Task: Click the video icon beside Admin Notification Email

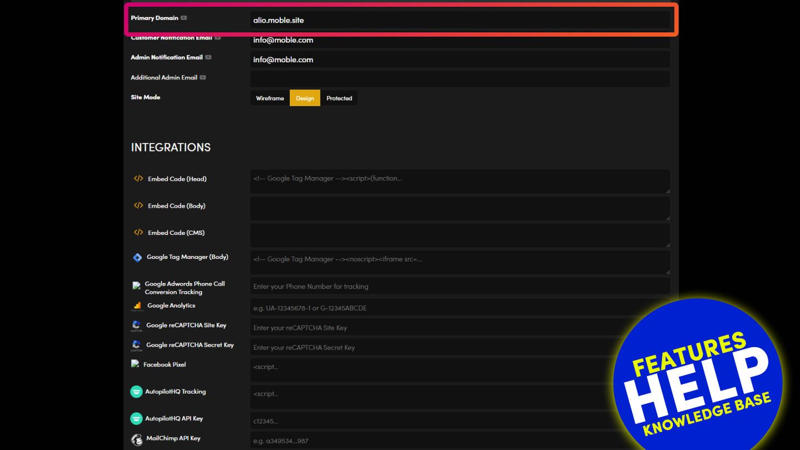Action: coord(208,57)
